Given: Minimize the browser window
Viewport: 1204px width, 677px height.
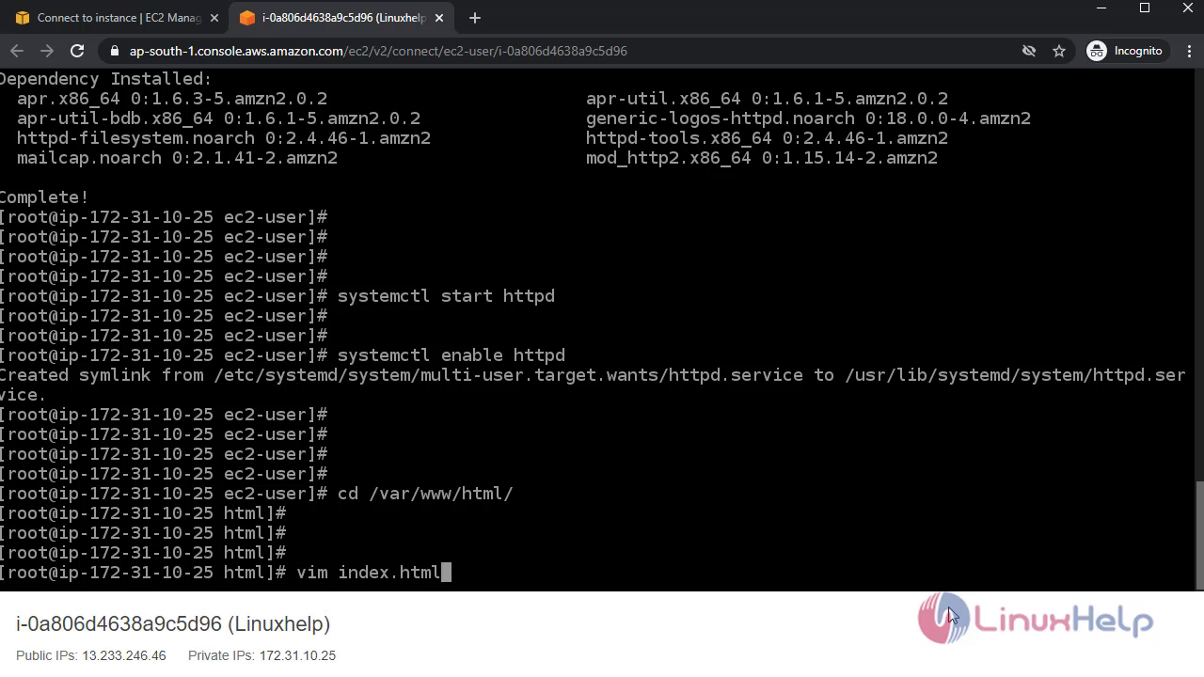Looking at the screenshot, I should tap(1101, 8).
